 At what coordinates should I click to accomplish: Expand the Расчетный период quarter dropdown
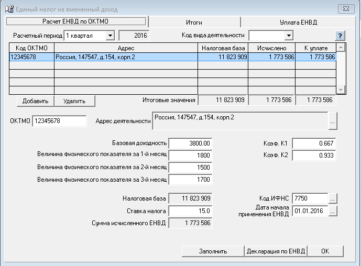click(110, 36)
